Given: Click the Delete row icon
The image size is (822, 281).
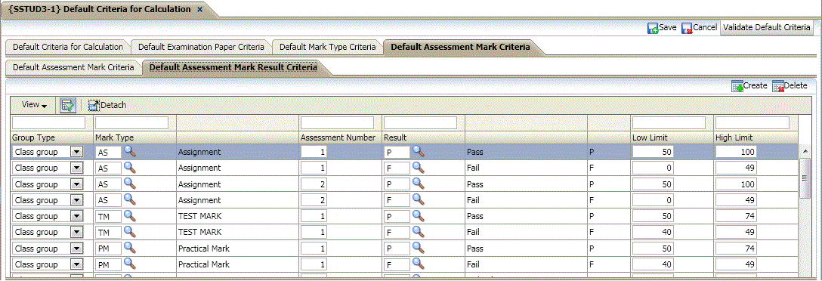Looking at the screenshot, I should [x=777, y=86].
